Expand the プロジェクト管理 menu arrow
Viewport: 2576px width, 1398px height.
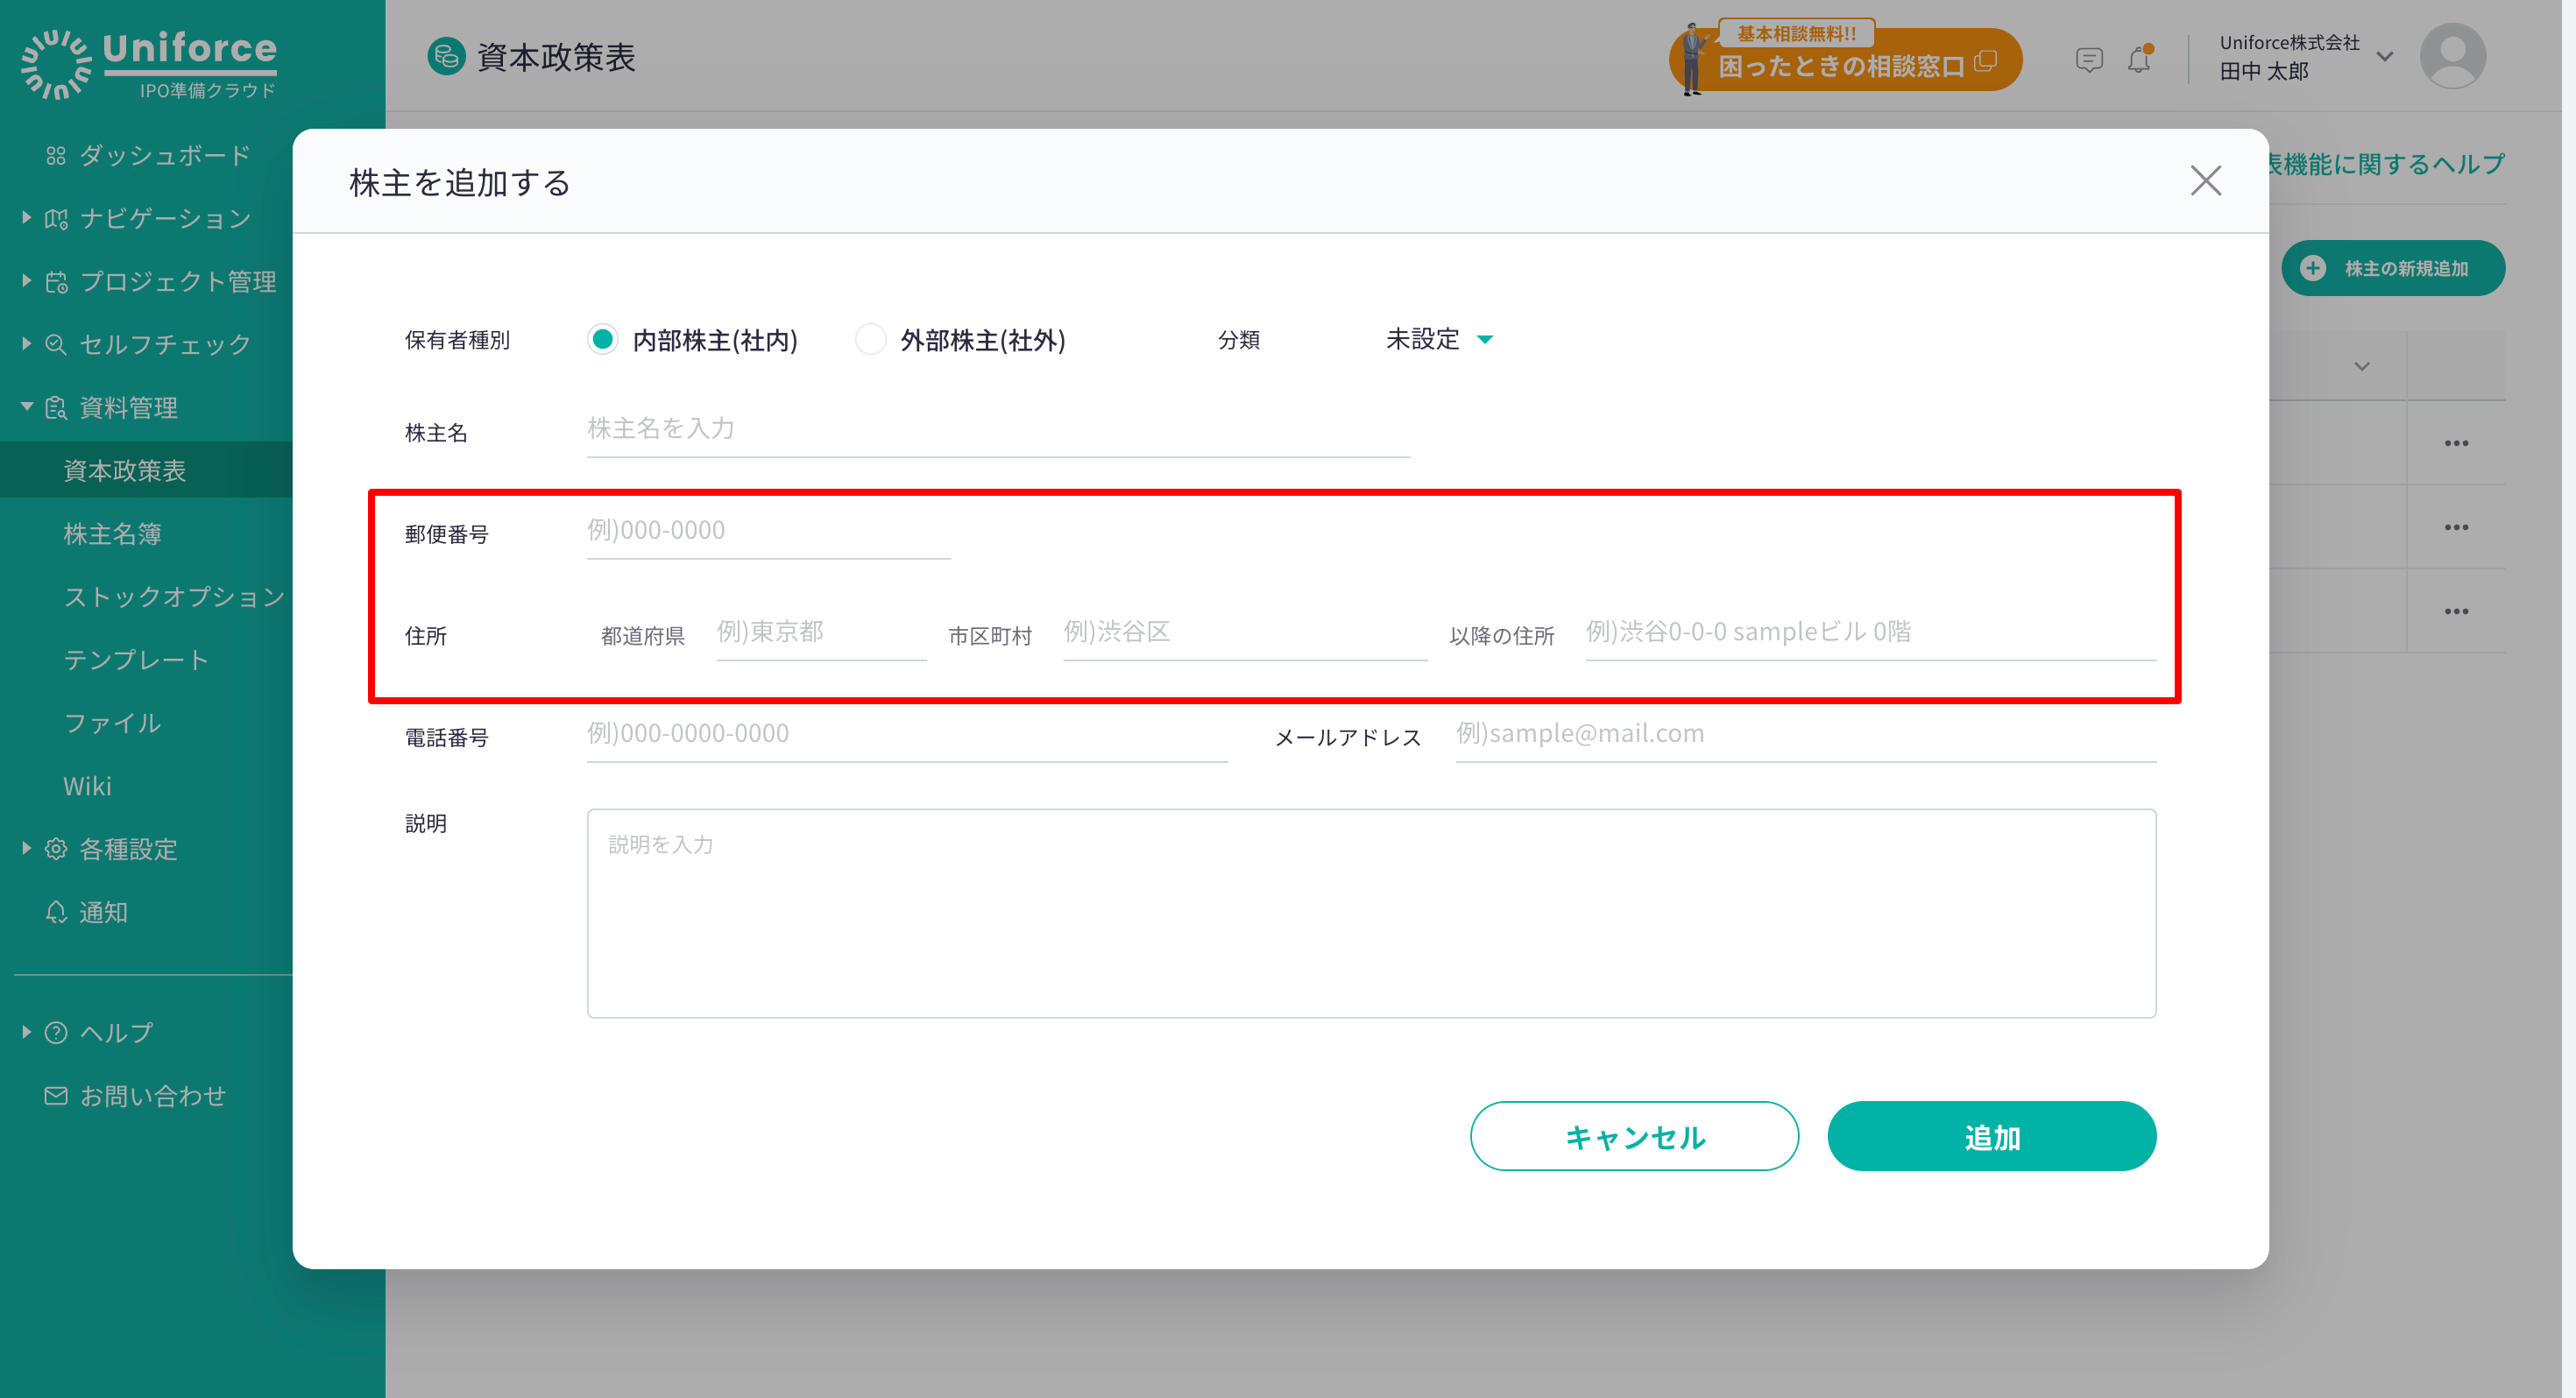(x=27, y=282)
